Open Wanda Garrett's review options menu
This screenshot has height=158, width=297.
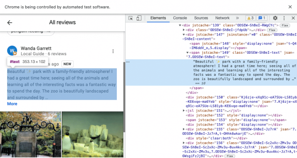pyautogui.click(x=113, y=51)
